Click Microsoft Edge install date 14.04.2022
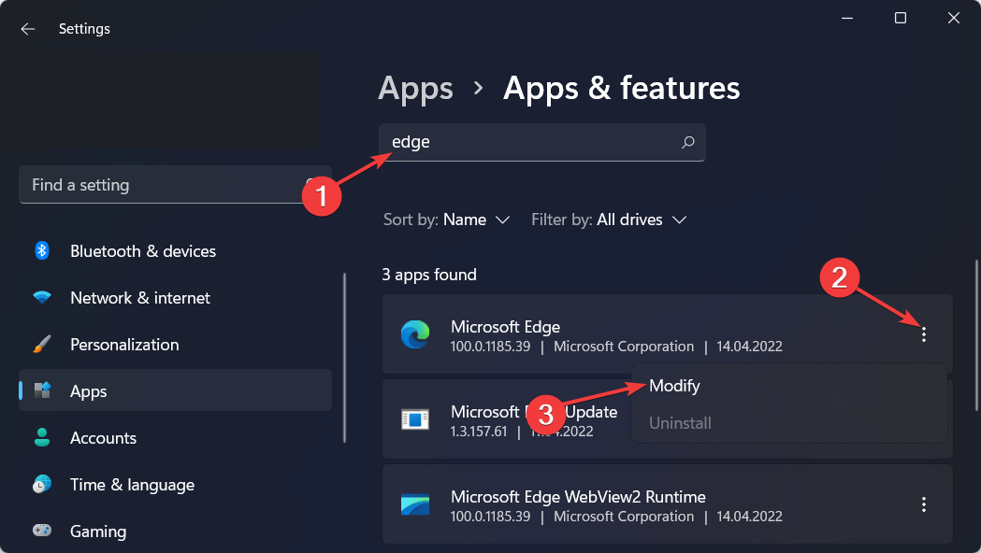 [x=749, y=347]
